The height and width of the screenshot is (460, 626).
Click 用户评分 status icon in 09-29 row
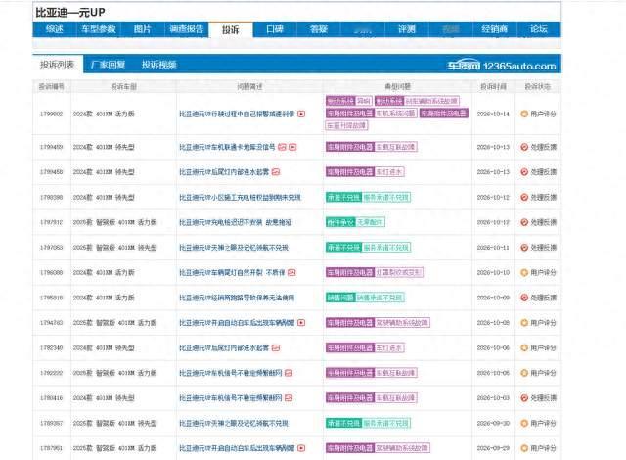pos(524,448)
